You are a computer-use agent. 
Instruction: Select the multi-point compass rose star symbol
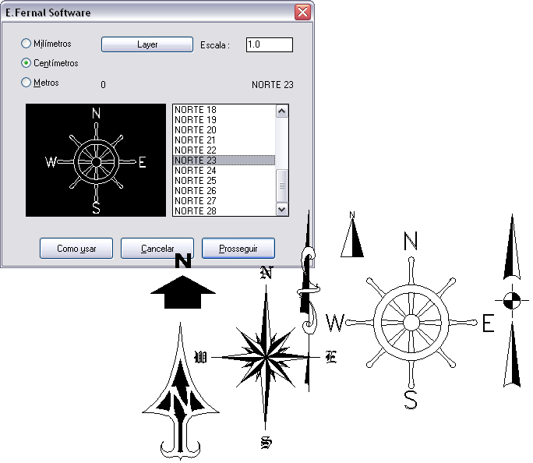(266, 358)
